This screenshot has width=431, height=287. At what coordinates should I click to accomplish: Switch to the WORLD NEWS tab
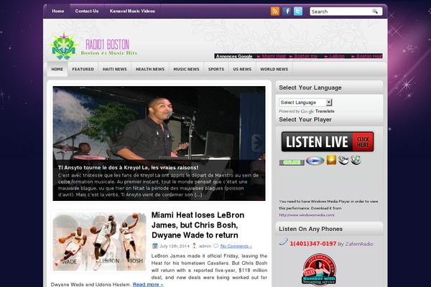pos(274,69)
